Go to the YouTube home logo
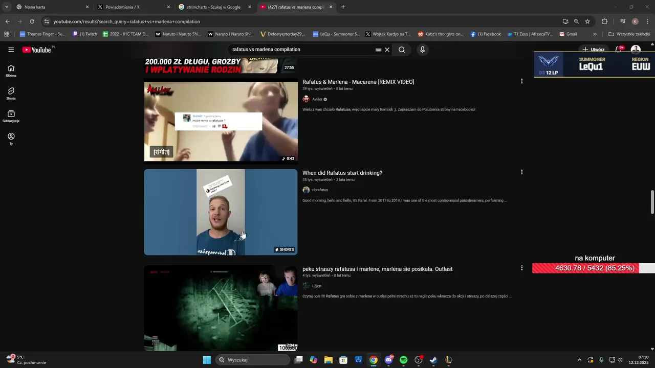 [37, 50]
